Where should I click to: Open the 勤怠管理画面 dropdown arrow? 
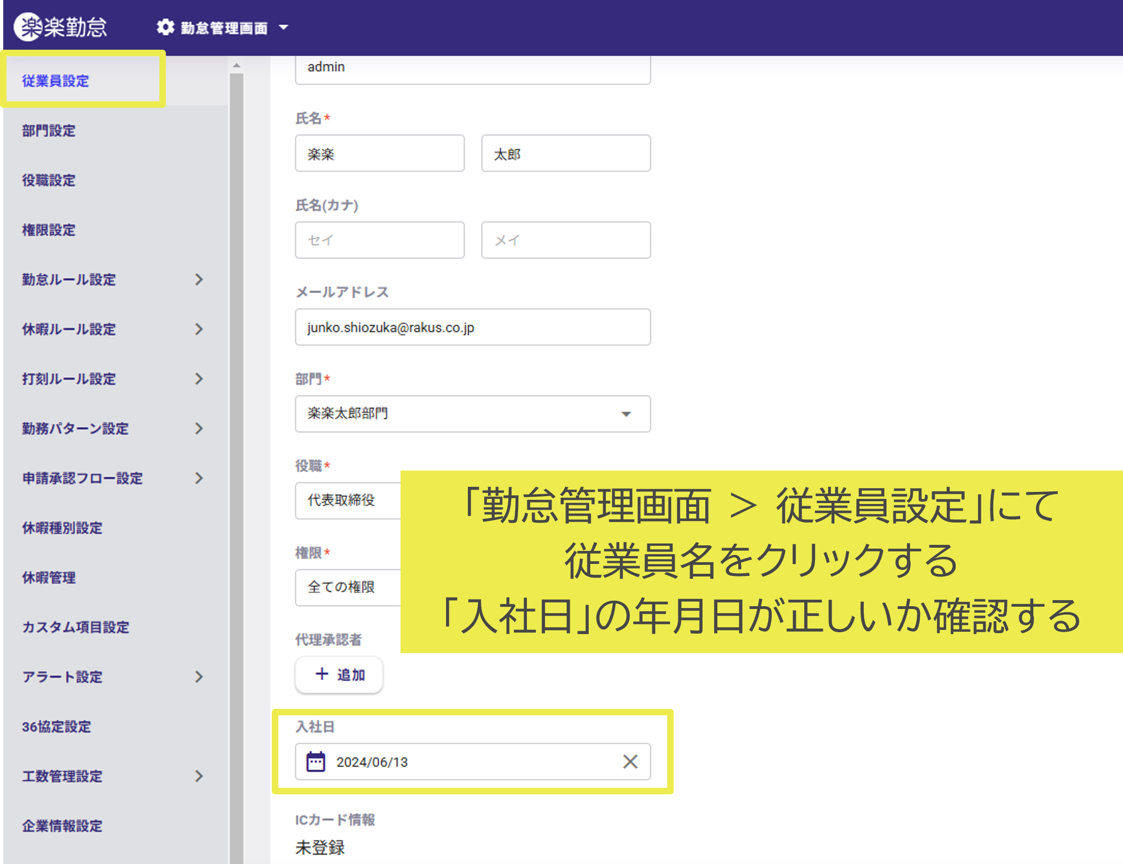tap(283, 27)
